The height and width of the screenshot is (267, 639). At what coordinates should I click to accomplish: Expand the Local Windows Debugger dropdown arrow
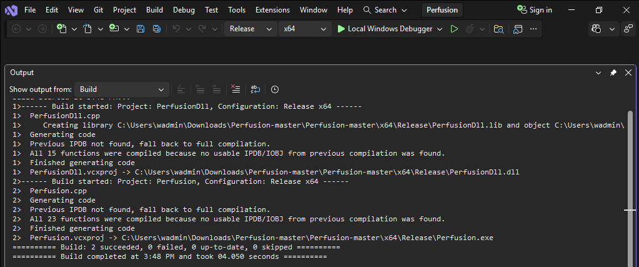(x=440, y=29)
